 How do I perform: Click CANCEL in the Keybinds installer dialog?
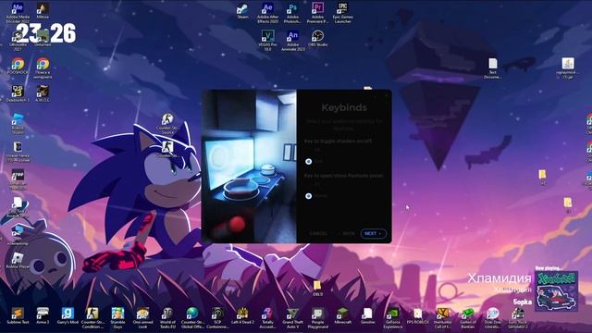[x=318, y=234]
